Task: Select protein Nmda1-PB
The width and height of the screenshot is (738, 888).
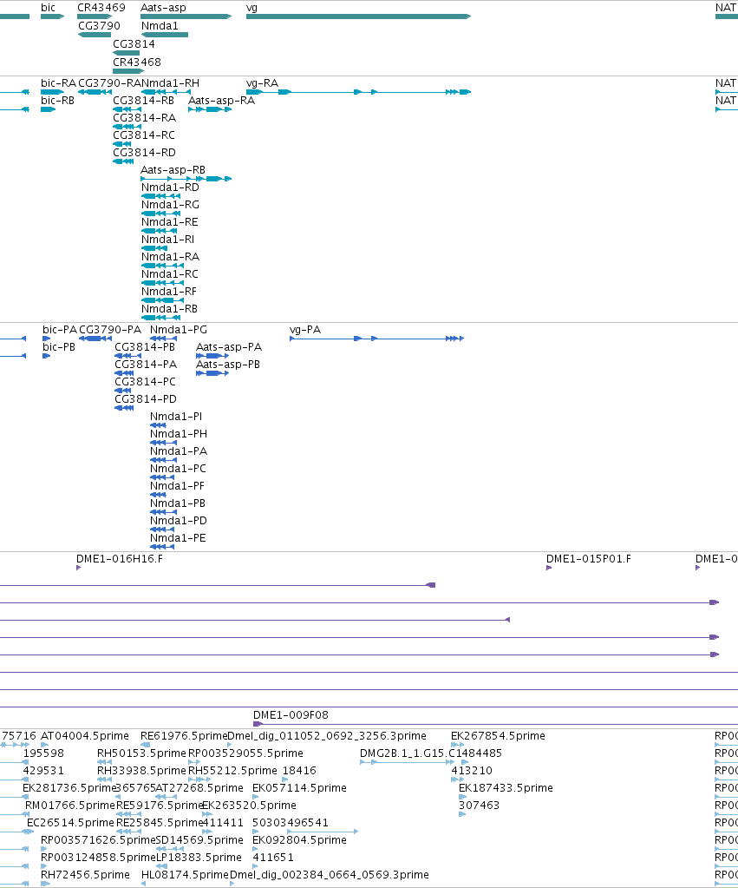Action: tap(164, 512)
